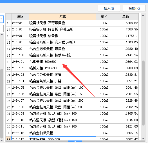Click the table scrollbar up arrow
The image size is (148, 143).
click(x=143, y=15)
